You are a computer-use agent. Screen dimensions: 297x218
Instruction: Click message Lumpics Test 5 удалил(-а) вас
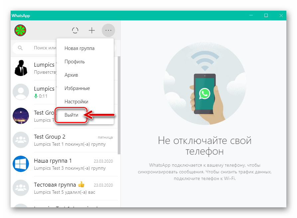point(65,192)
